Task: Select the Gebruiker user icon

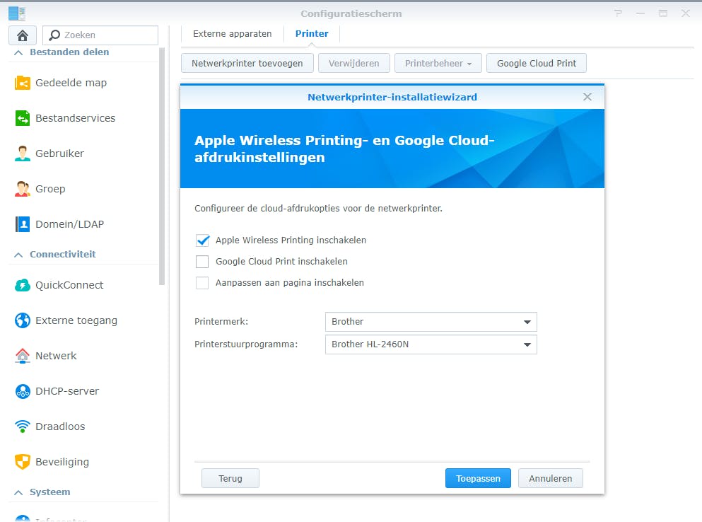Action: click(x=23, y=153)
